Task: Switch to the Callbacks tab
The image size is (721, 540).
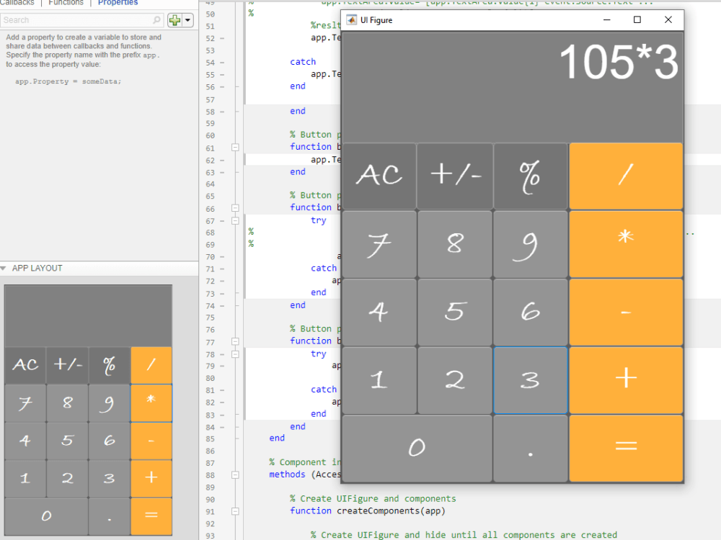Action: (x=17, y=2)
